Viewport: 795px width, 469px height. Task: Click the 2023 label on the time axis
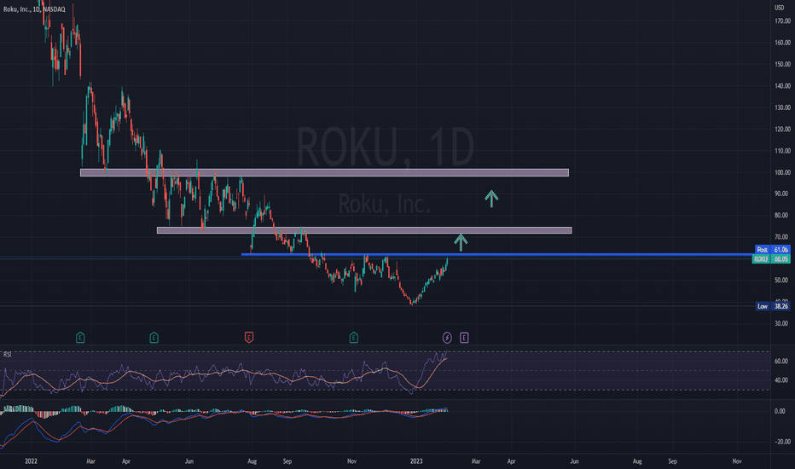416,461
